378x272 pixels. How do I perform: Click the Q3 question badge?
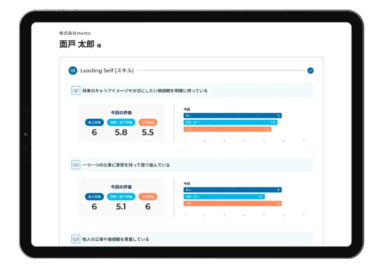75,239
